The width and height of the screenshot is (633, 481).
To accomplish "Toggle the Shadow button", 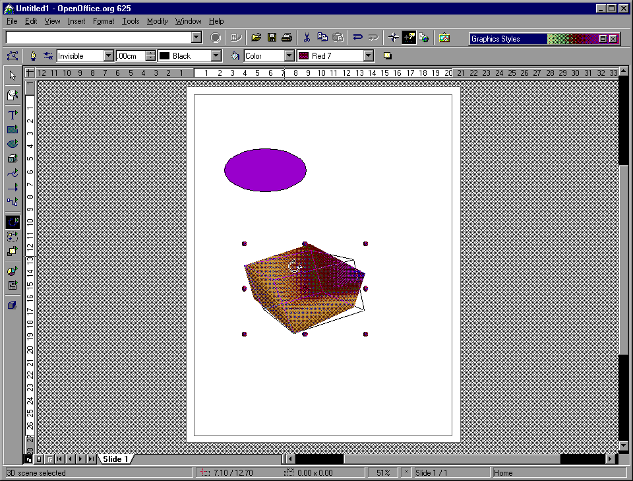I will [x=388, y=56].
